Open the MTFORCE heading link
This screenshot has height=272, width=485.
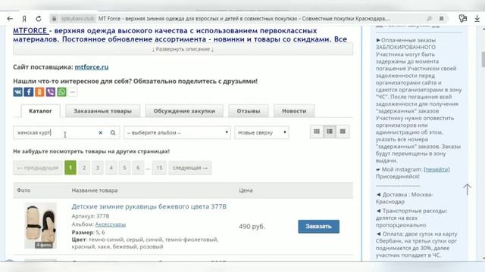(30, 31)
